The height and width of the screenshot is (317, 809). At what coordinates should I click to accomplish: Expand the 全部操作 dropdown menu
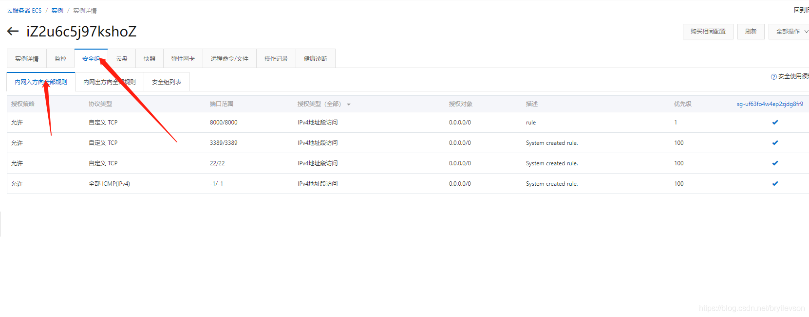click(790, 32)
